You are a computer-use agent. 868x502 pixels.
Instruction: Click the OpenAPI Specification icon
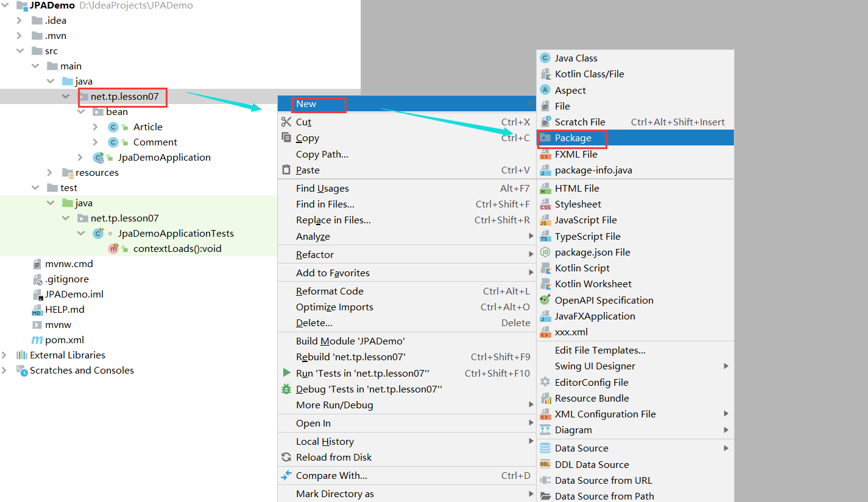pos(545,300)
